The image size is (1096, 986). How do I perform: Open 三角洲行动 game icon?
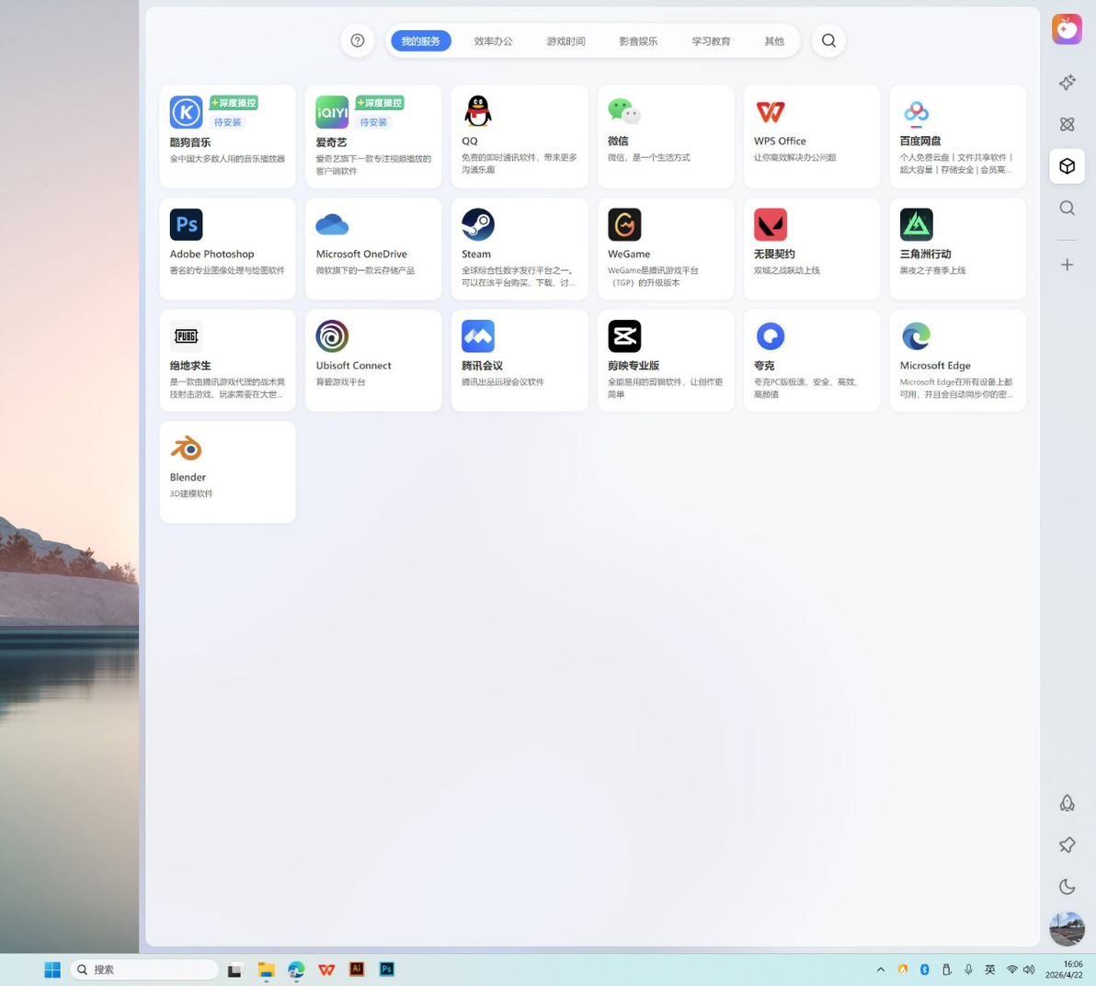(917, 224)
